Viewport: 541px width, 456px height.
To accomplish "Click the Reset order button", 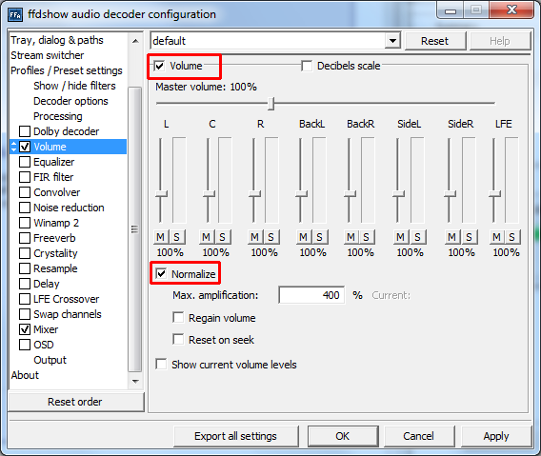I will [75, 402].
